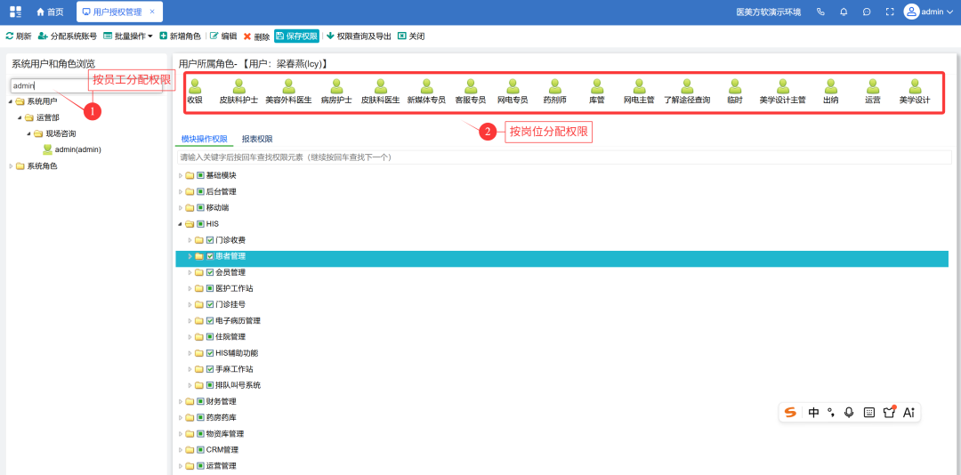This screenshot has width=961, height=475.
Task: Select the 客服专员 role icon
Action: tap(470, 85)
